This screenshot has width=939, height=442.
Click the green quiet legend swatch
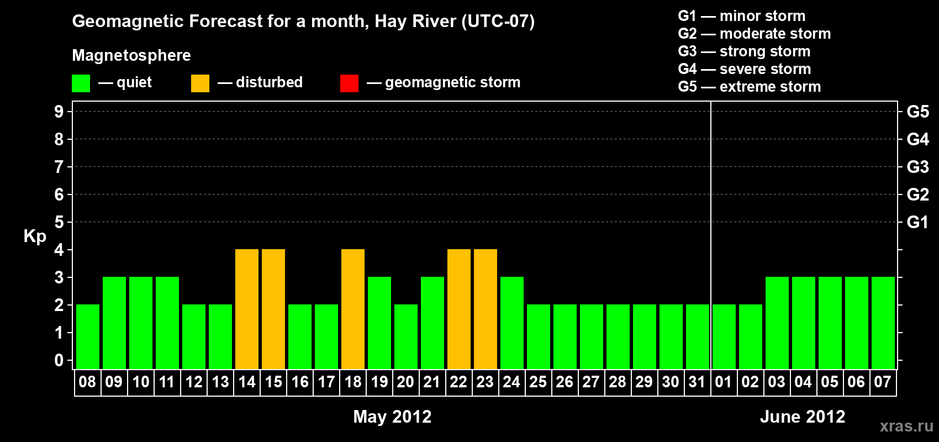click(81, 83)
